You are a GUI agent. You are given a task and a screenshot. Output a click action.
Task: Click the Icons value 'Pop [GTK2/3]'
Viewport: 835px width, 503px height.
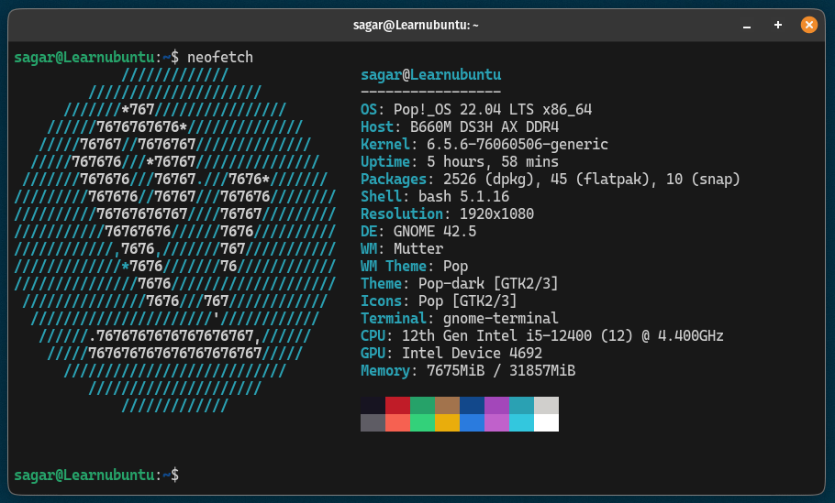point(468,301)
